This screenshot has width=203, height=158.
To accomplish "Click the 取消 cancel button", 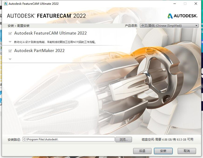I will click(x=187, y=151).
